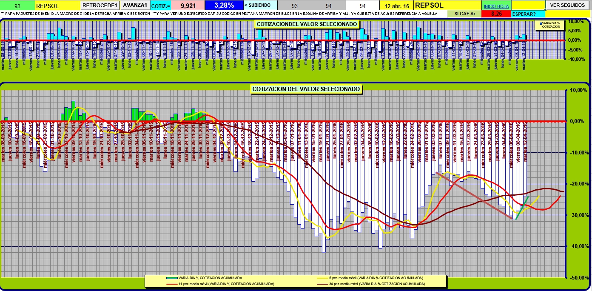
Task: Select the dark red 34 per. media móvil legend entry
Action: click(371, 283)
